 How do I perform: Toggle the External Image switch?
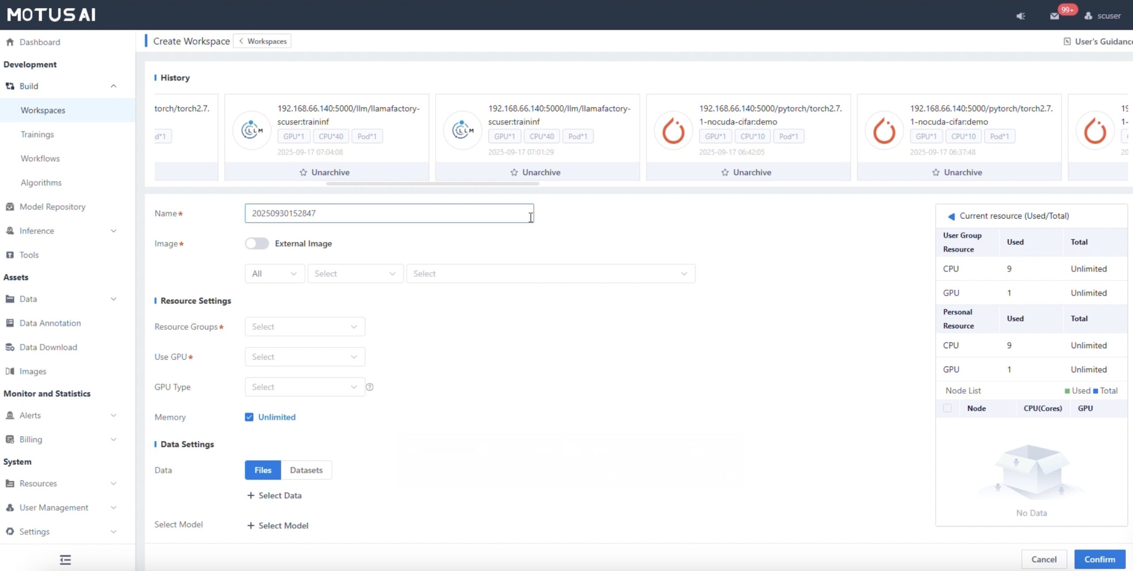(x=257, y=244)
